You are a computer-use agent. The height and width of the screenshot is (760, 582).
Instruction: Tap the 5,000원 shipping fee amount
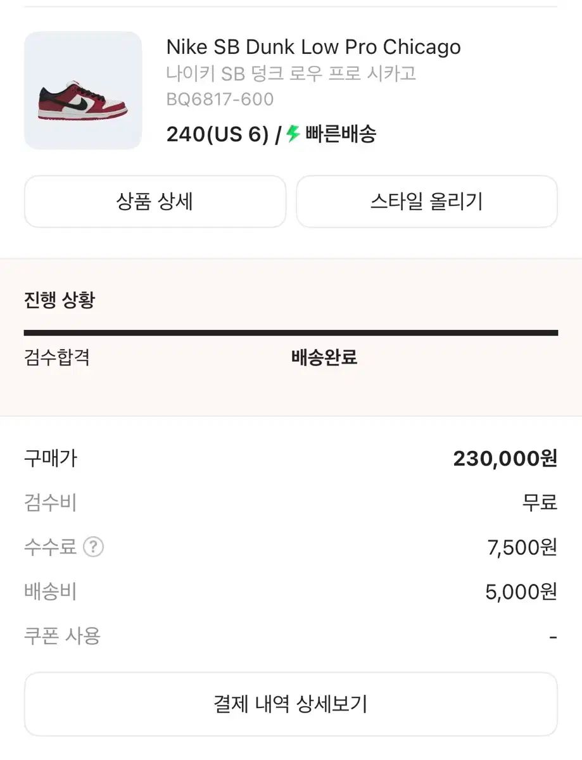pyautogui.click(x=521, y=592)
